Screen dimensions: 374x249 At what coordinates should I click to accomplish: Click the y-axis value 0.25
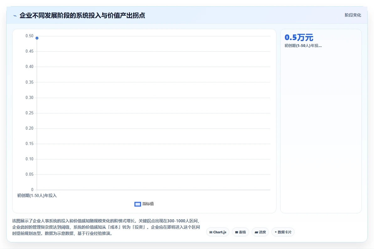29,113
